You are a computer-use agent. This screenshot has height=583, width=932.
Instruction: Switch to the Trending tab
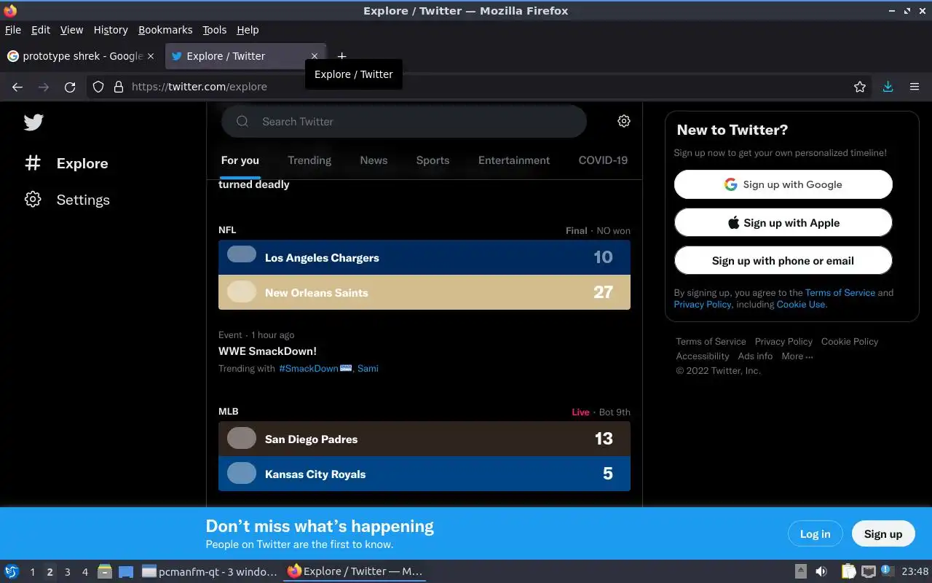(x=309, y=160)
